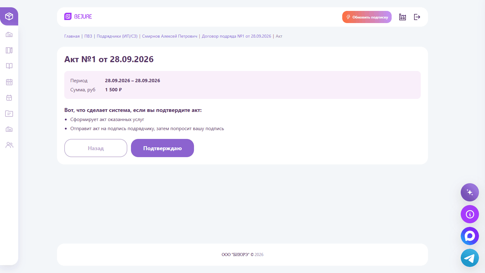Click the Назад button
Viewport: 485px width, 273px height.
pyautogui.click(x=96, y=148)
